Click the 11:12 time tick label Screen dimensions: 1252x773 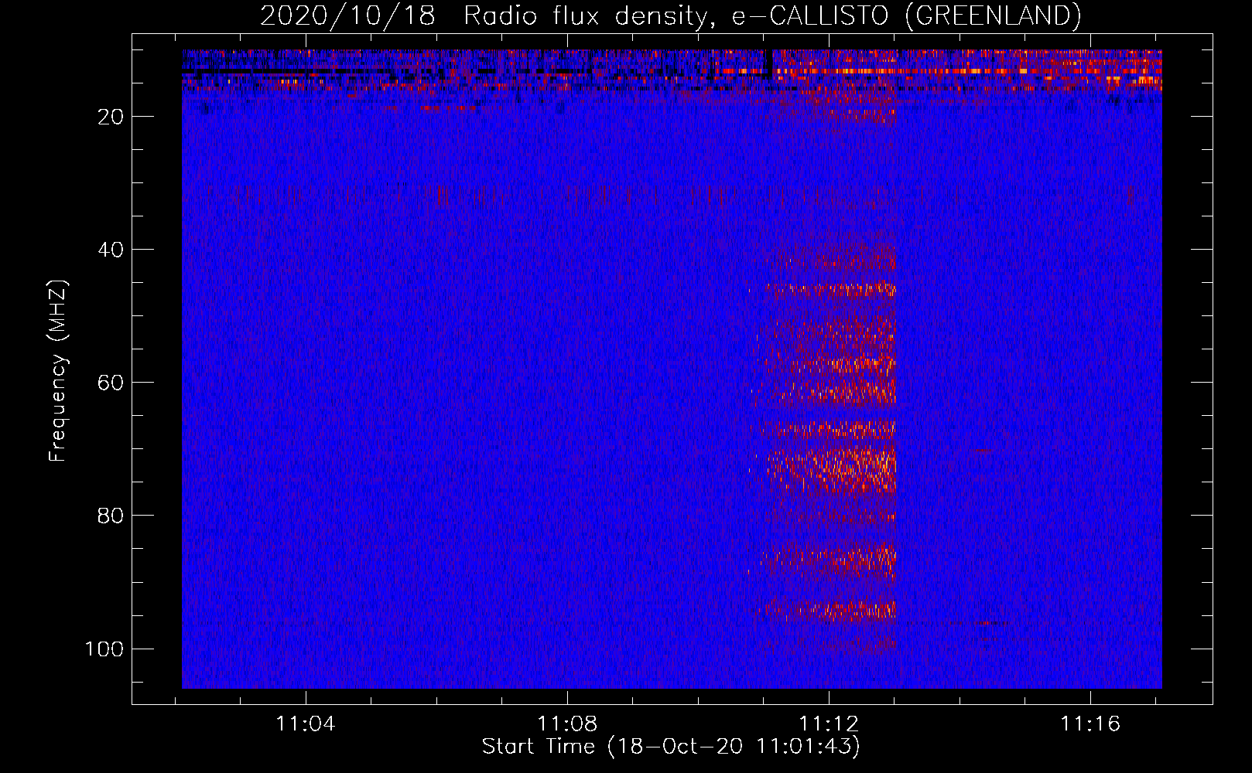pyautogui.click(x=829, y=724)
